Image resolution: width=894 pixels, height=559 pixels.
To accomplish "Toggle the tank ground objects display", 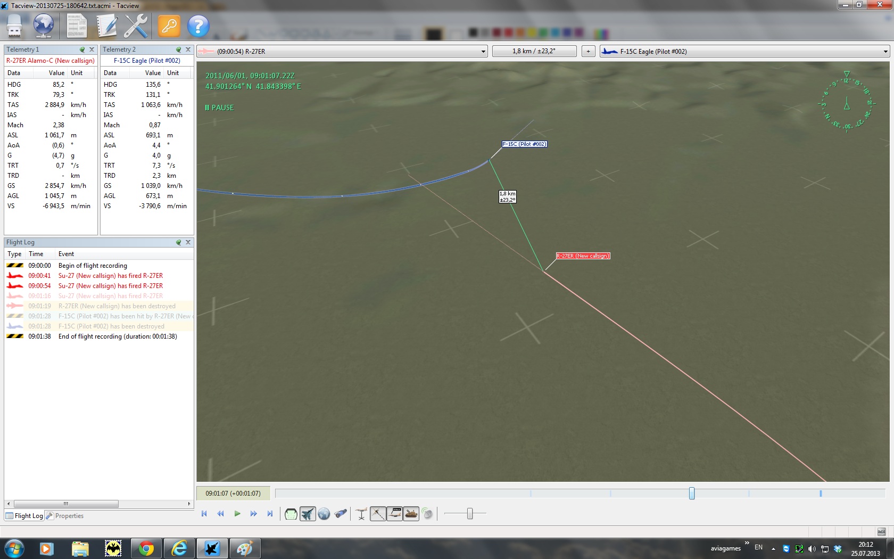I will point(411,514).
